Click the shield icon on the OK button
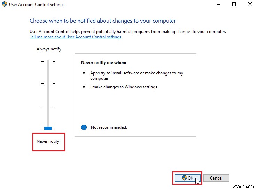This screenshot has height=190, width=258. (x=185, y=178)
